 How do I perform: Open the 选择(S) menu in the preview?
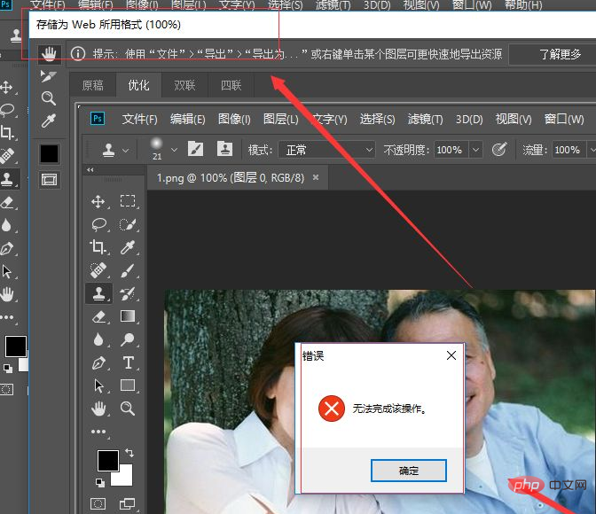pos(377,120)
